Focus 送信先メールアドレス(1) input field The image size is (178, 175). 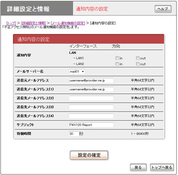point(91,89)
